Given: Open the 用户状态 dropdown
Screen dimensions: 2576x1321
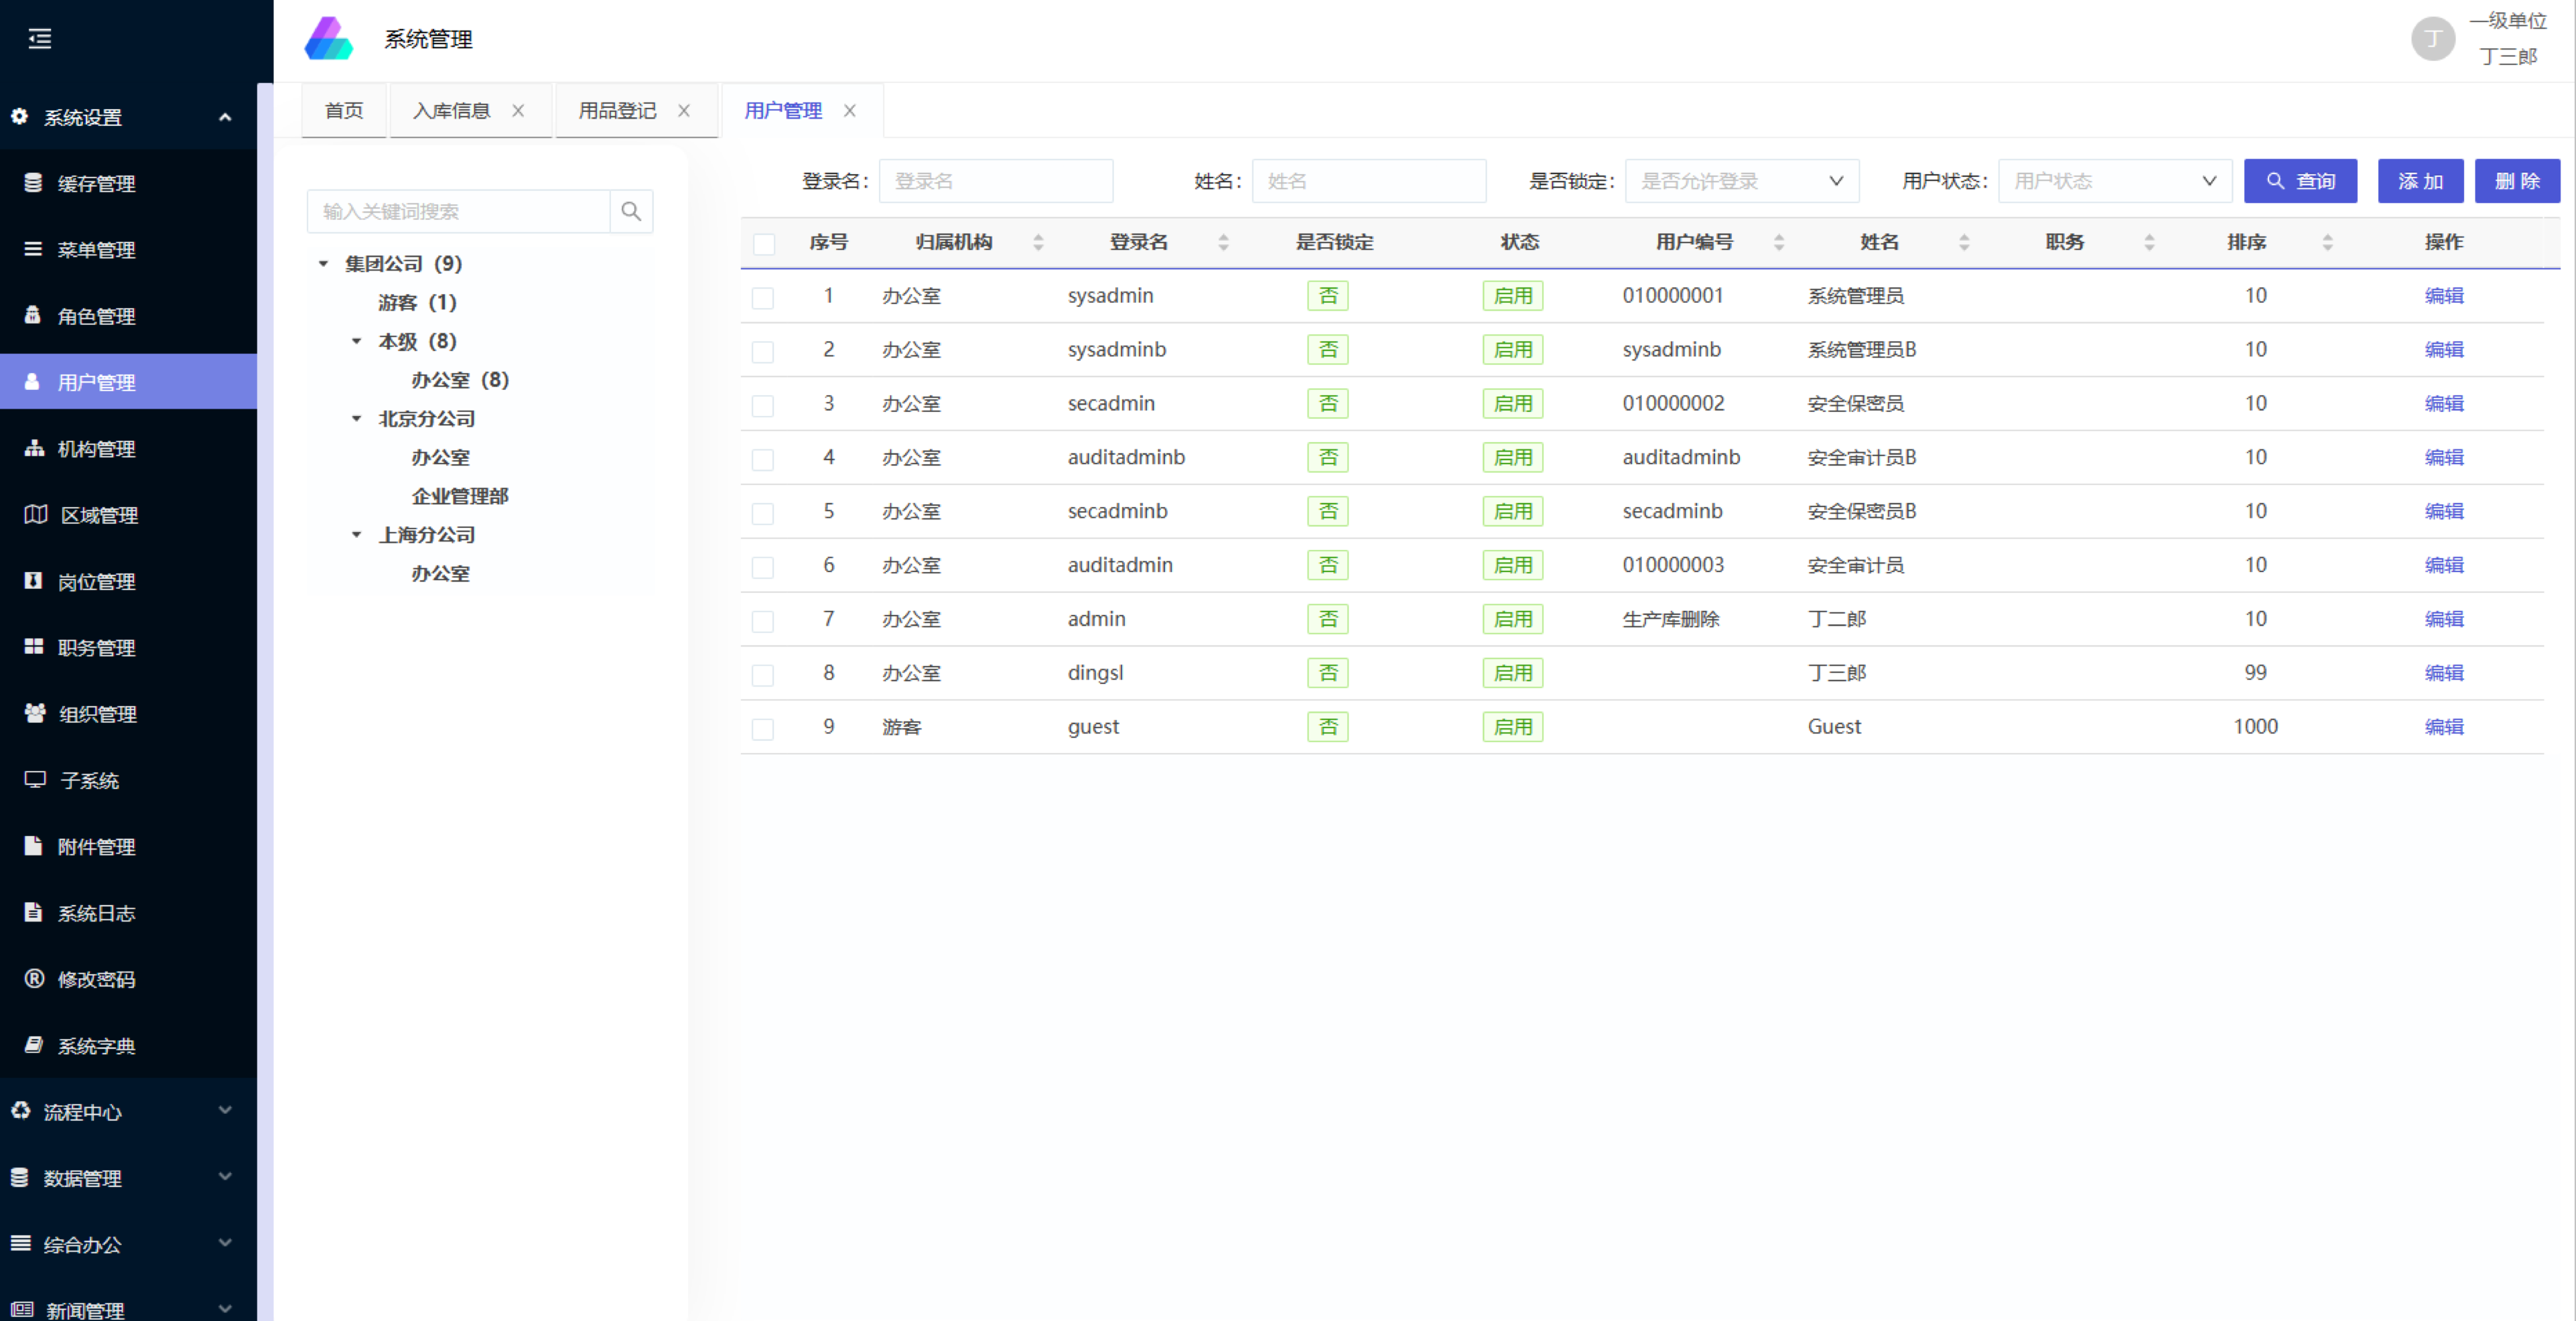Looking at the screenshot, I should [x=2114, y=181].
